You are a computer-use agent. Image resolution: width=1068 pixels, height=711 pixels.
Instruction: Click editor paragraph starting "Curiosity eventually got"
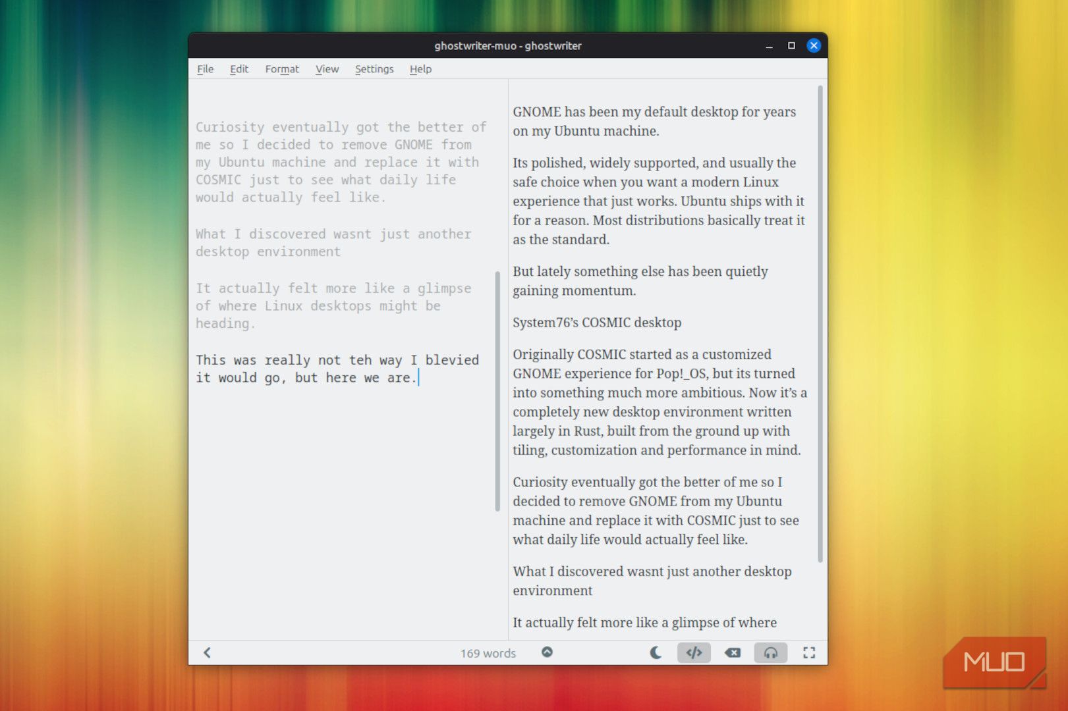[341, 162]
